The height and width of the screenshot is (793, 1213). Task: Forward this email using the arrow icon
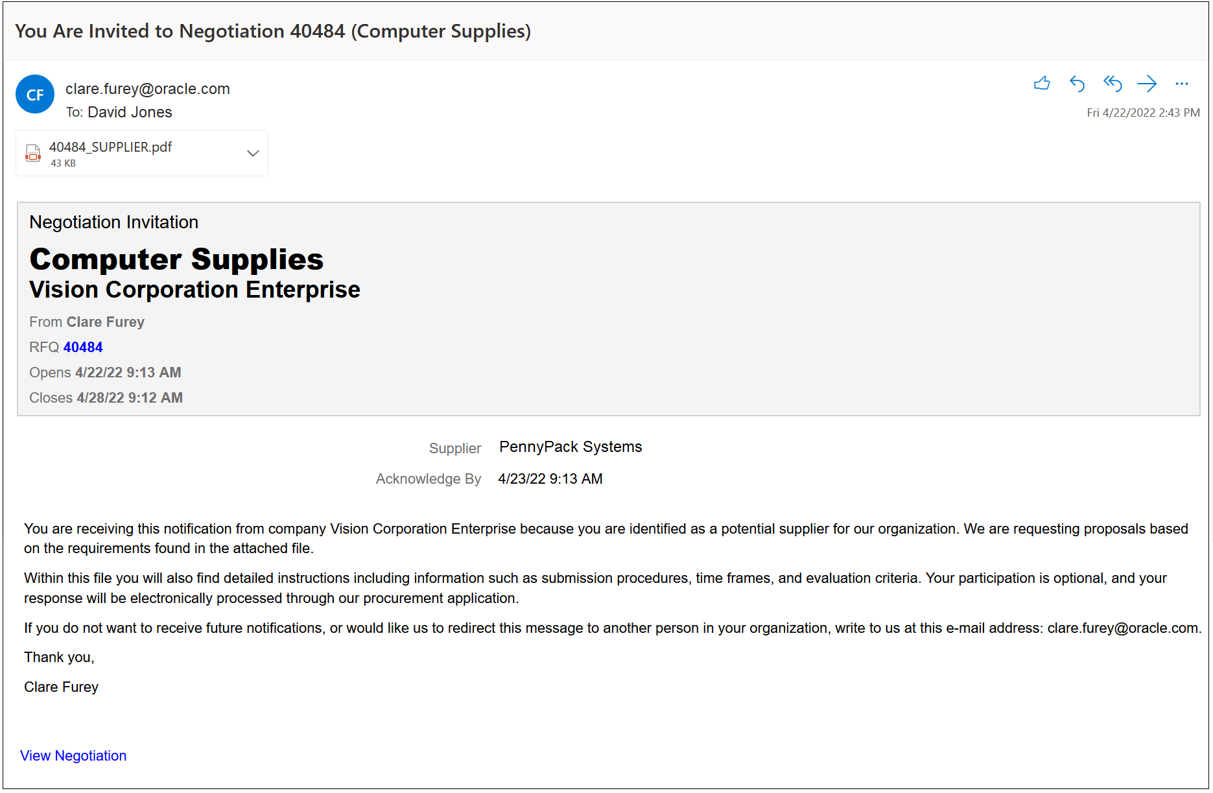click(1147, 84)
